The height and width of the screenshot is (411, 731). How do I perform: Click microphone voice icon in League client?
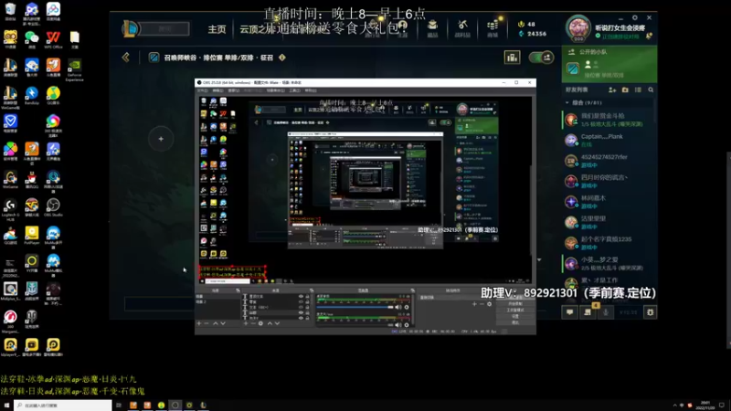tap(606, 312)
